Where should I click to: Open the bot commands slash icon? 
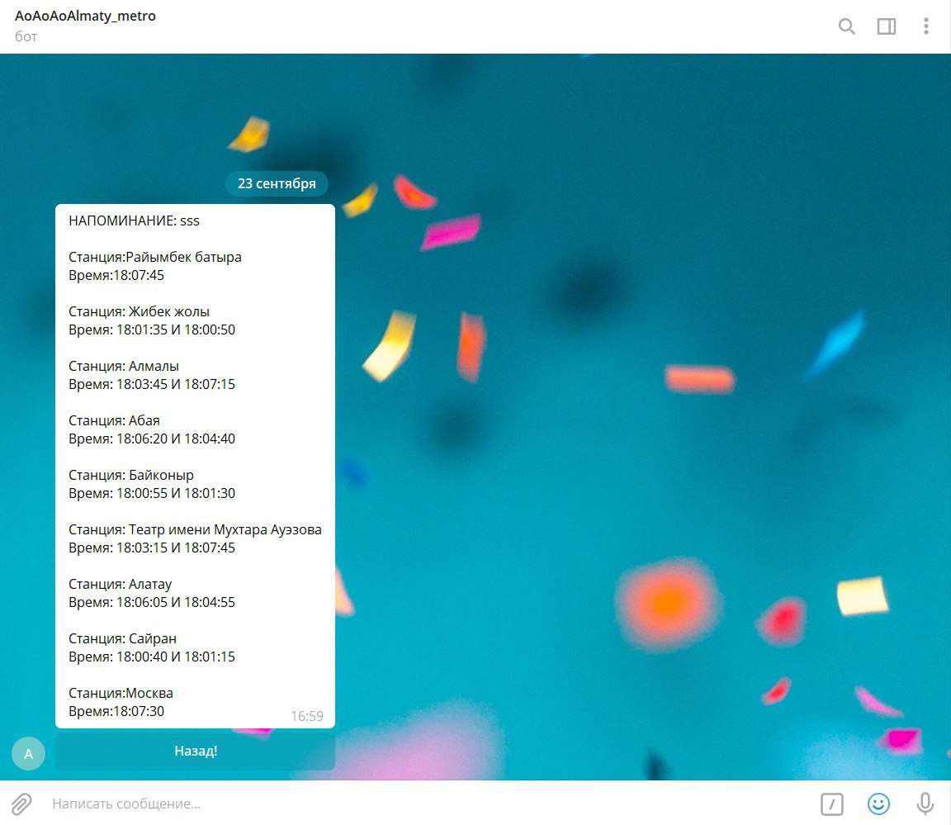click(x=831, y=804)
